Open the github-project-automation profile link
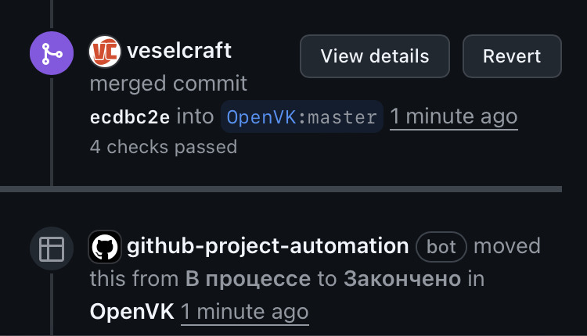The height and width of the screenshot is (336, 587). coord(268,246)
